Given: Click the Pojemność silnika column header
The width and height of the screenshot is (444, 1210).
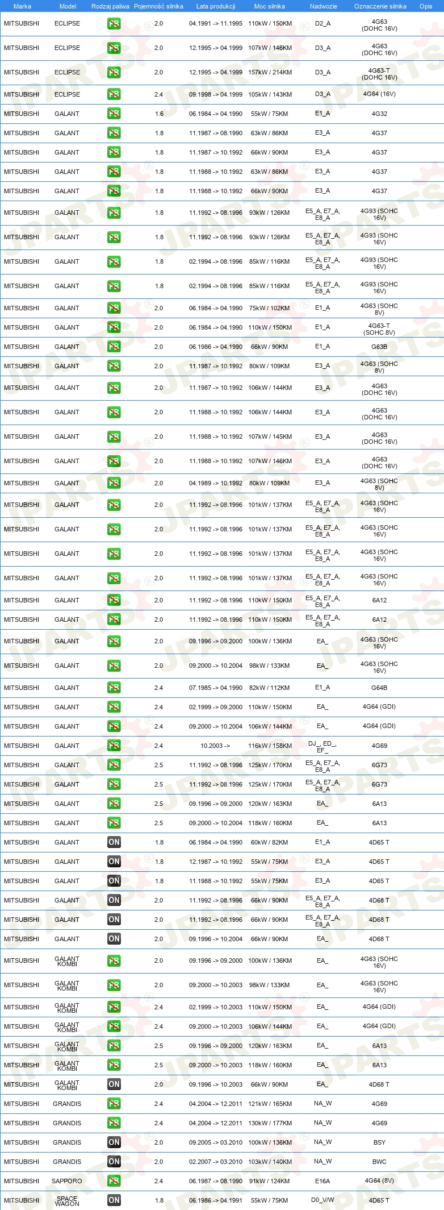Looking at the screenshot, I should click(158, 6).
